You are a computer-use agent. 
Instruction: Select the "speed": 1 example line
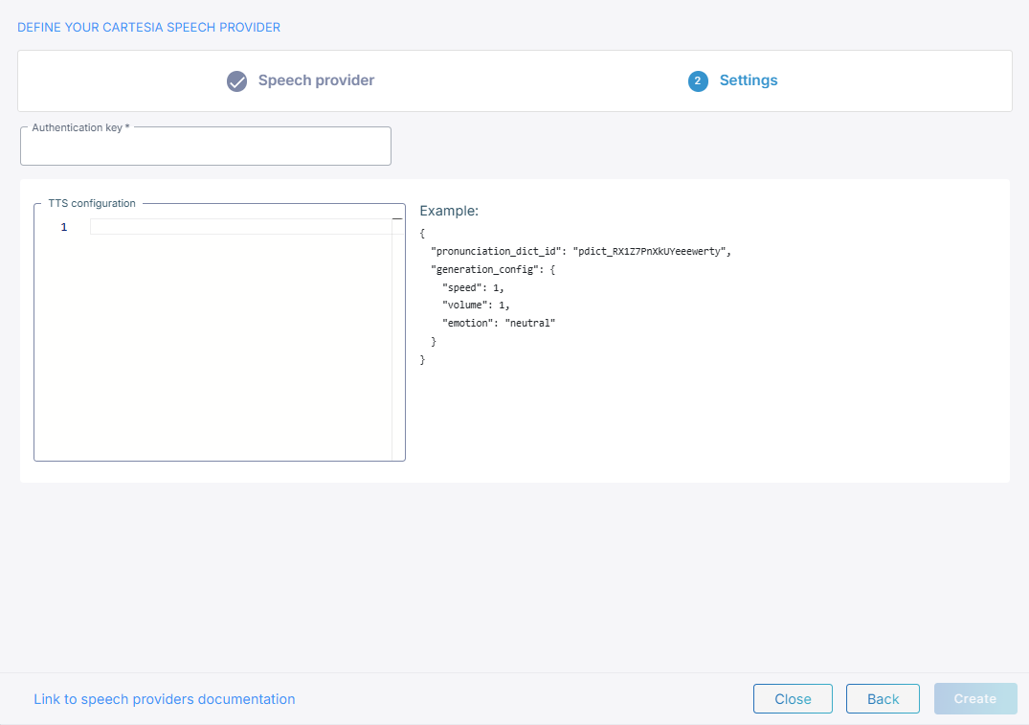click(473, 287)
